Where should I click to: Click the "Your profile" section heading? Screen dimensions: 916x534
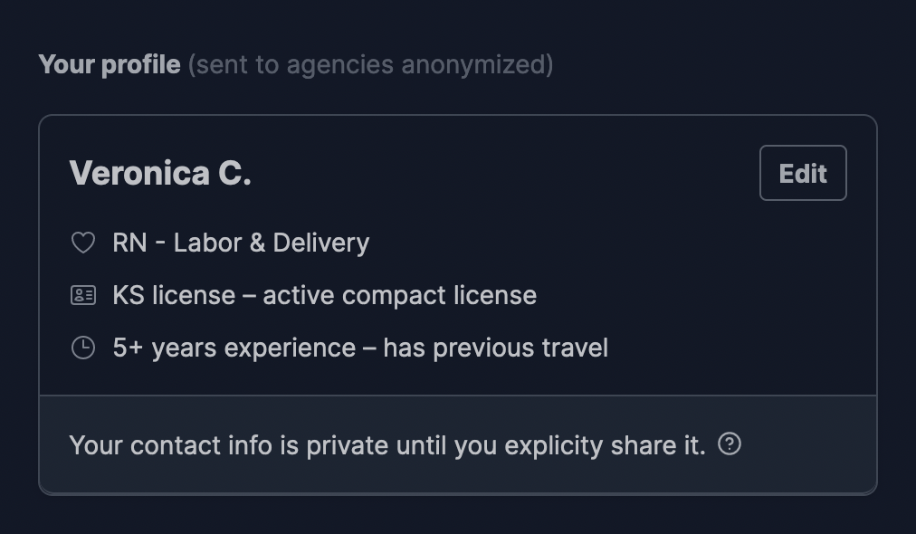pyautogui.click(x=110, y=65)
